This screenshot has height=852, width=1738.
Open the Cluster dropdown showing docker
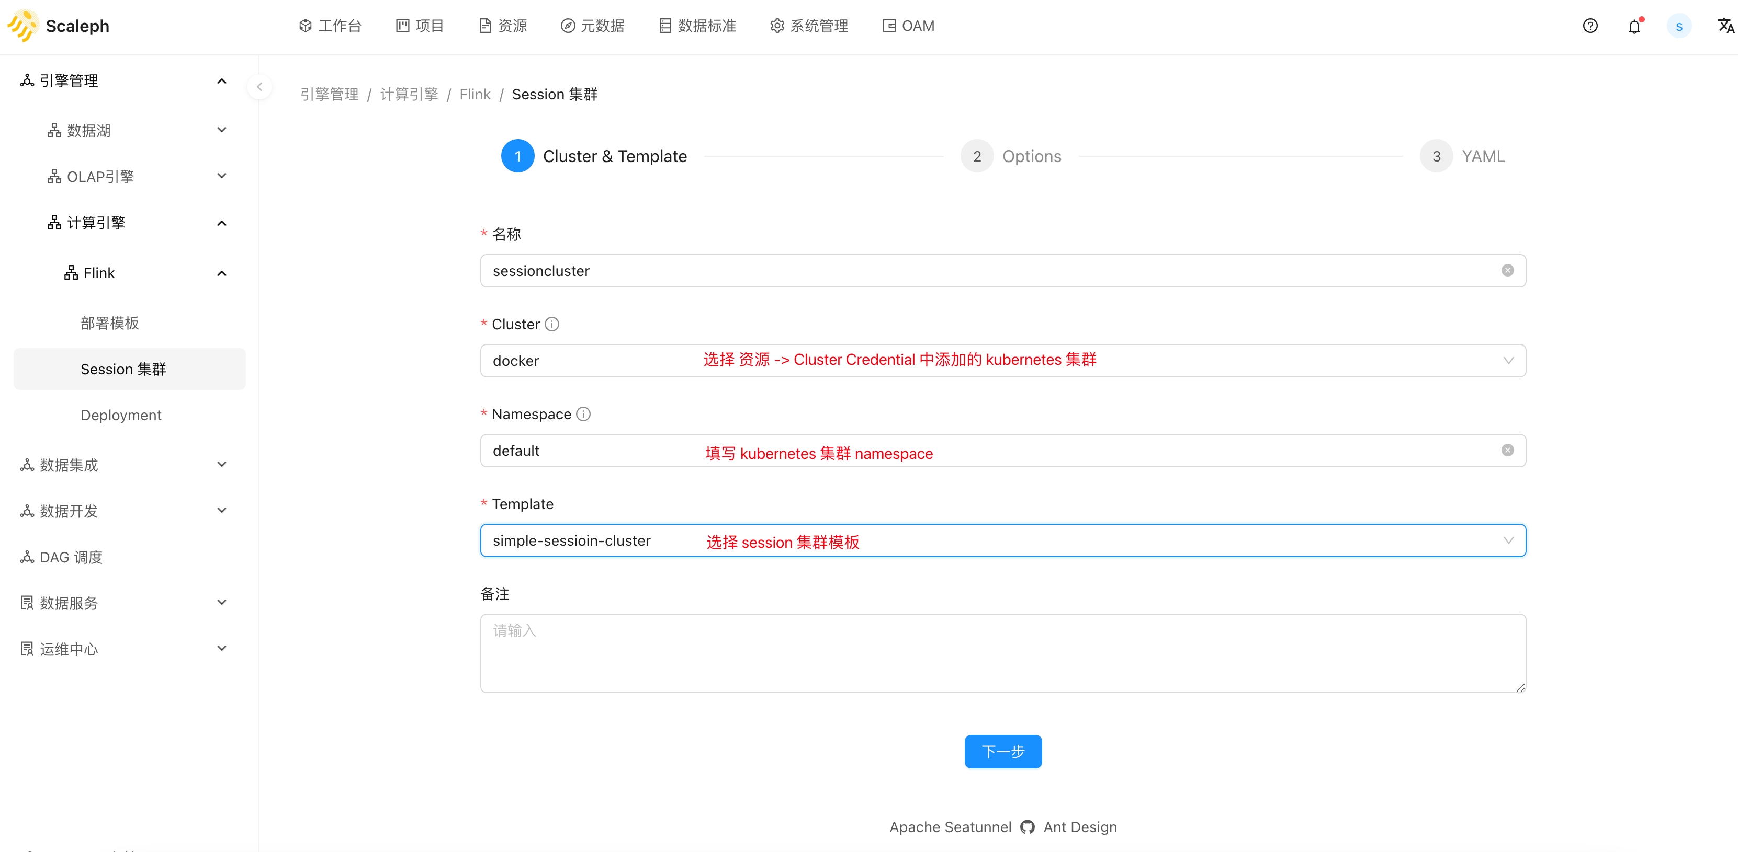1002,361
